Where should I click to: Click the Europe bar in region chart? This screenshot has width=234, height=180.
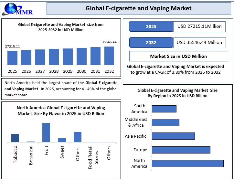181,150
